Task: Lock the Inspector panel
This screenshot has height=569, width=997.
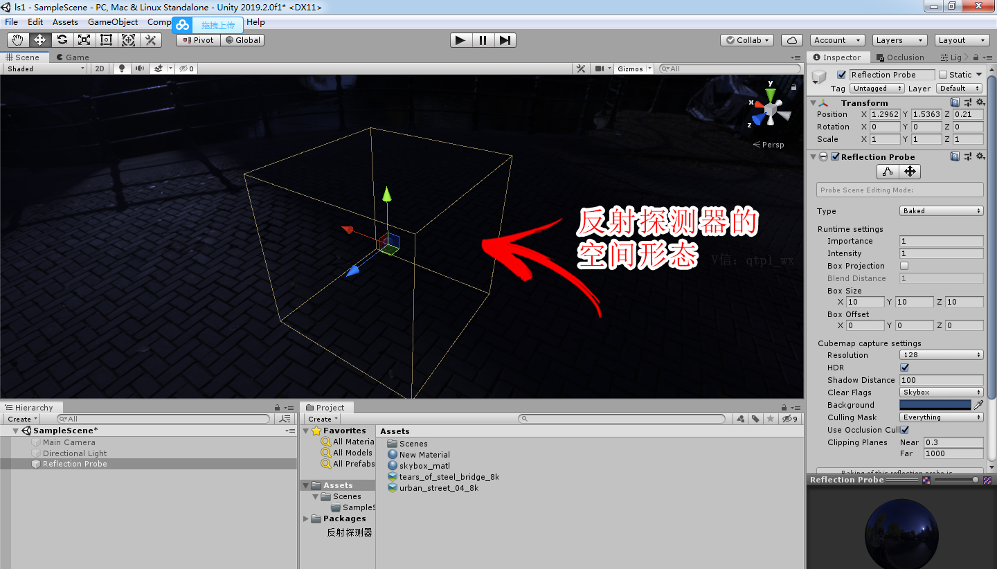Action: tap(976, 57)
